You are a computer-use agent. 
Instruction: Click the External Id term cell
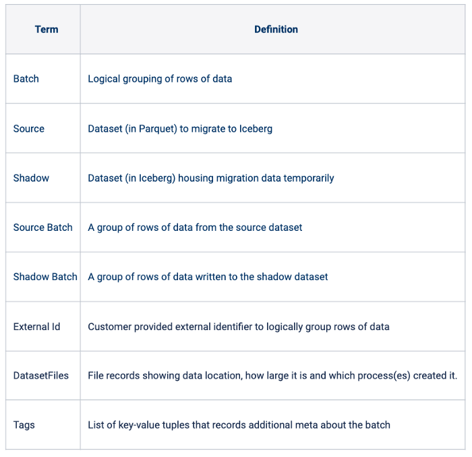point(36,327)
